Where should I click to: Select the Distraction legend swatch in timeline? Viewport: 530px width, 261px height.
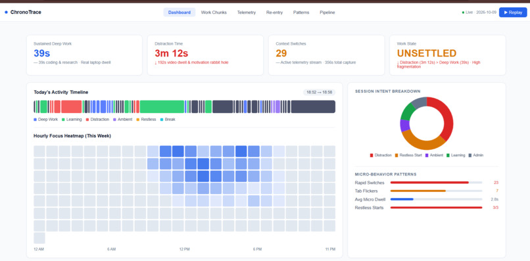pyautogui.click(x=87, y=120)
